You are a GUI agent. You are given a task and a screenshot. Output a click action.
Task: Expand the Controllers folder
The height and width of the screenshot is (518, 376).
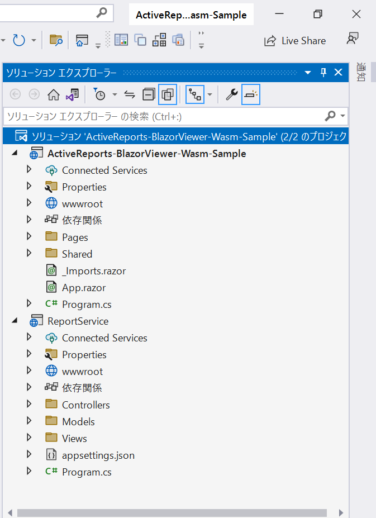click(29, 403)
